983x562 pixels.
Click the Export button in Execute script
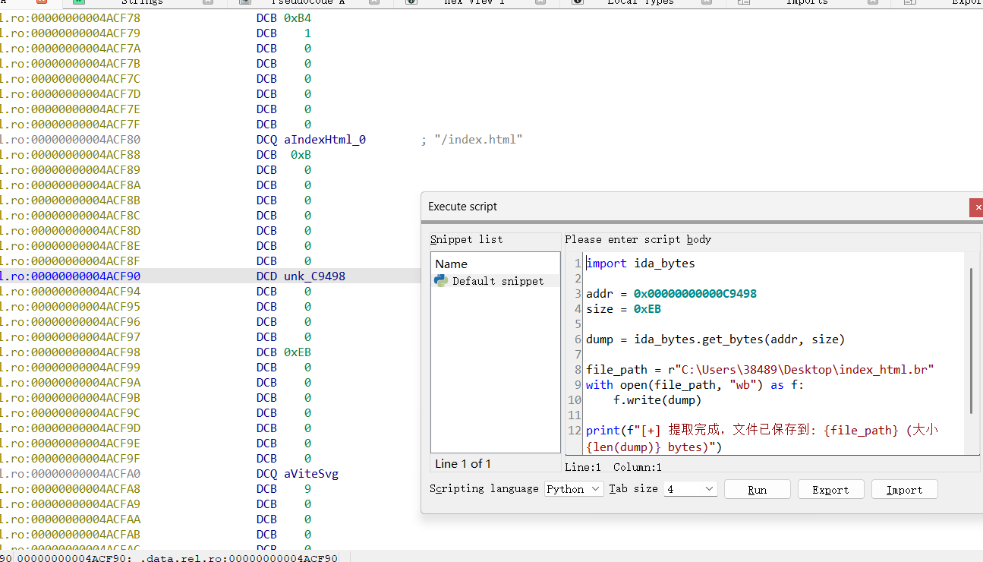[x=830, y=489]
